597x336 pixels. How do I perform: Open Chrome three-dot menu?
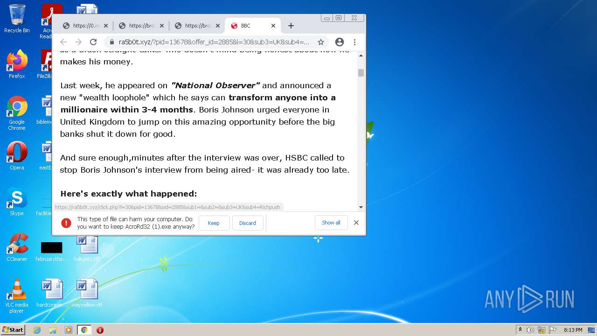click(354, 42)
